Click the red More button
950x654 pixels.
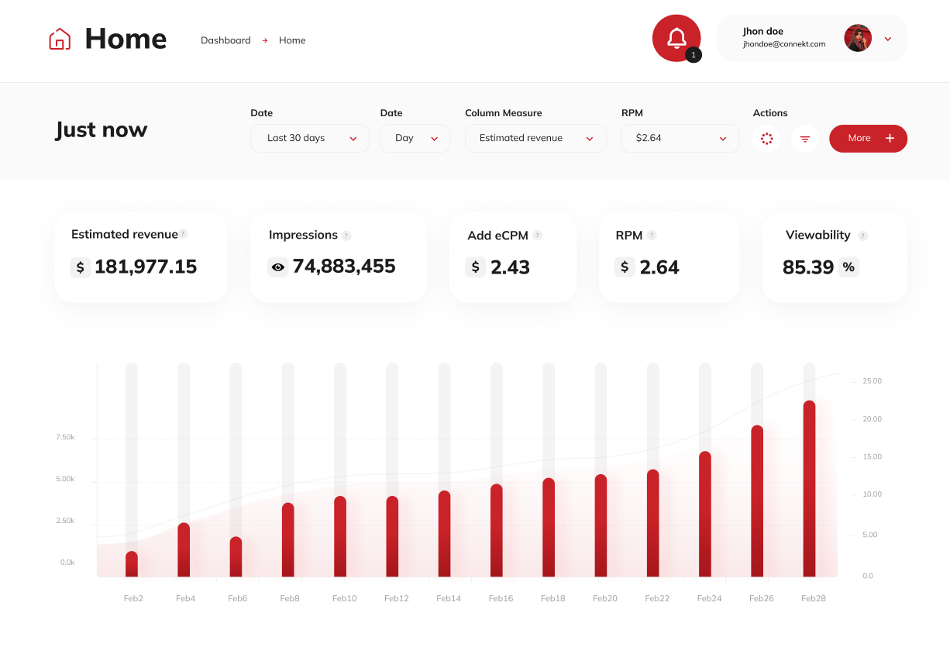[x=868, y=138]
